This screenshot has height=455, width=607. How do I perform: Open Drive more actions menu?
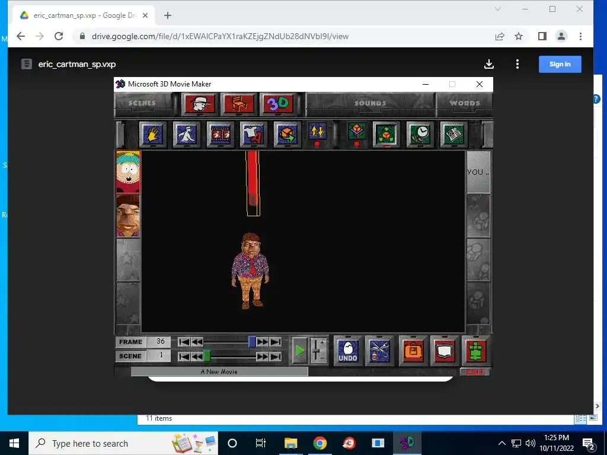517,64
